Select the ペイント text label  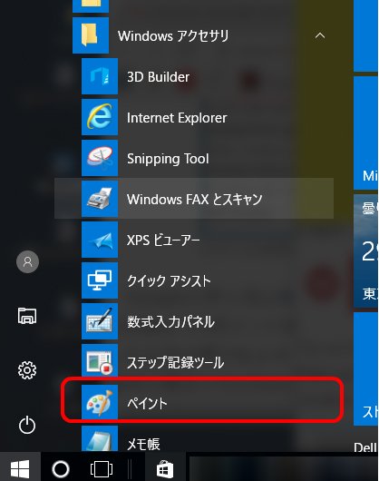(147, 403)
